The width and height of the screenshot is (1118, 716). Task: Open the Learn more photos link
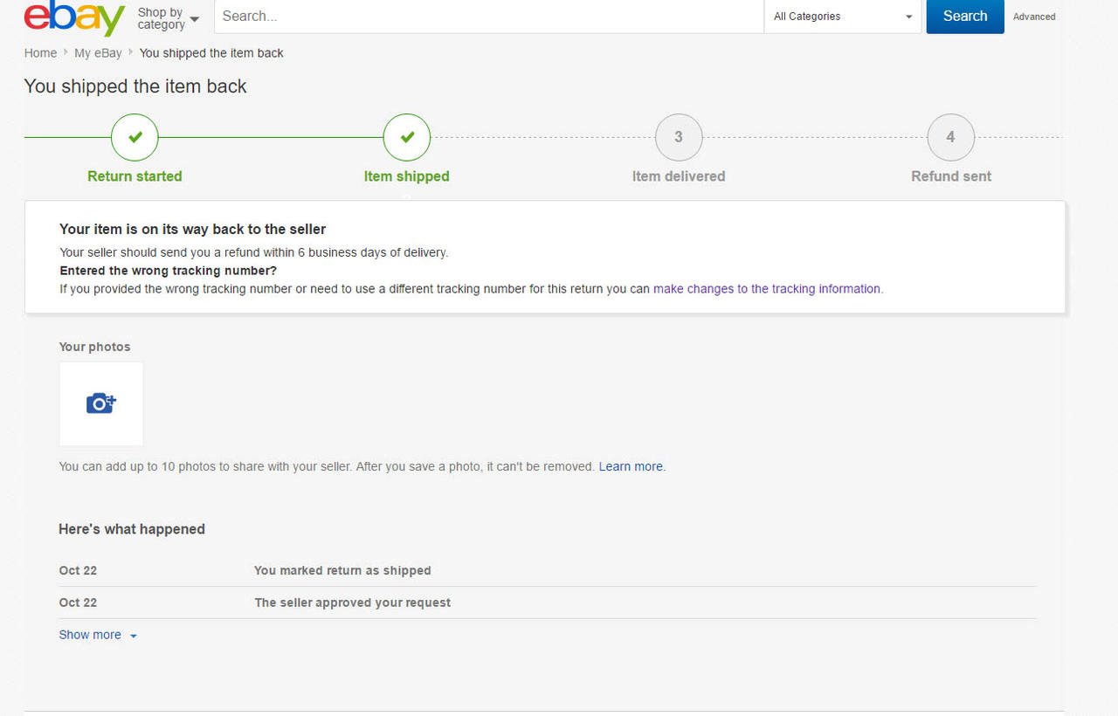(631, 467)
